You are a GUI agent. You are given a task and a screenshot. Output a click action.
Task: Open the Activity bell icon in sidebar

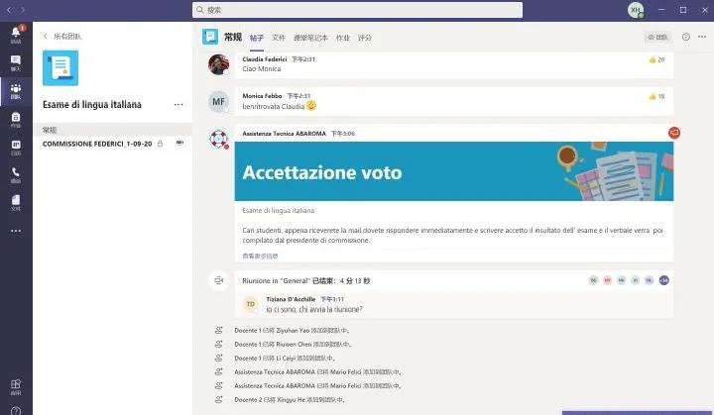point(16,34)
